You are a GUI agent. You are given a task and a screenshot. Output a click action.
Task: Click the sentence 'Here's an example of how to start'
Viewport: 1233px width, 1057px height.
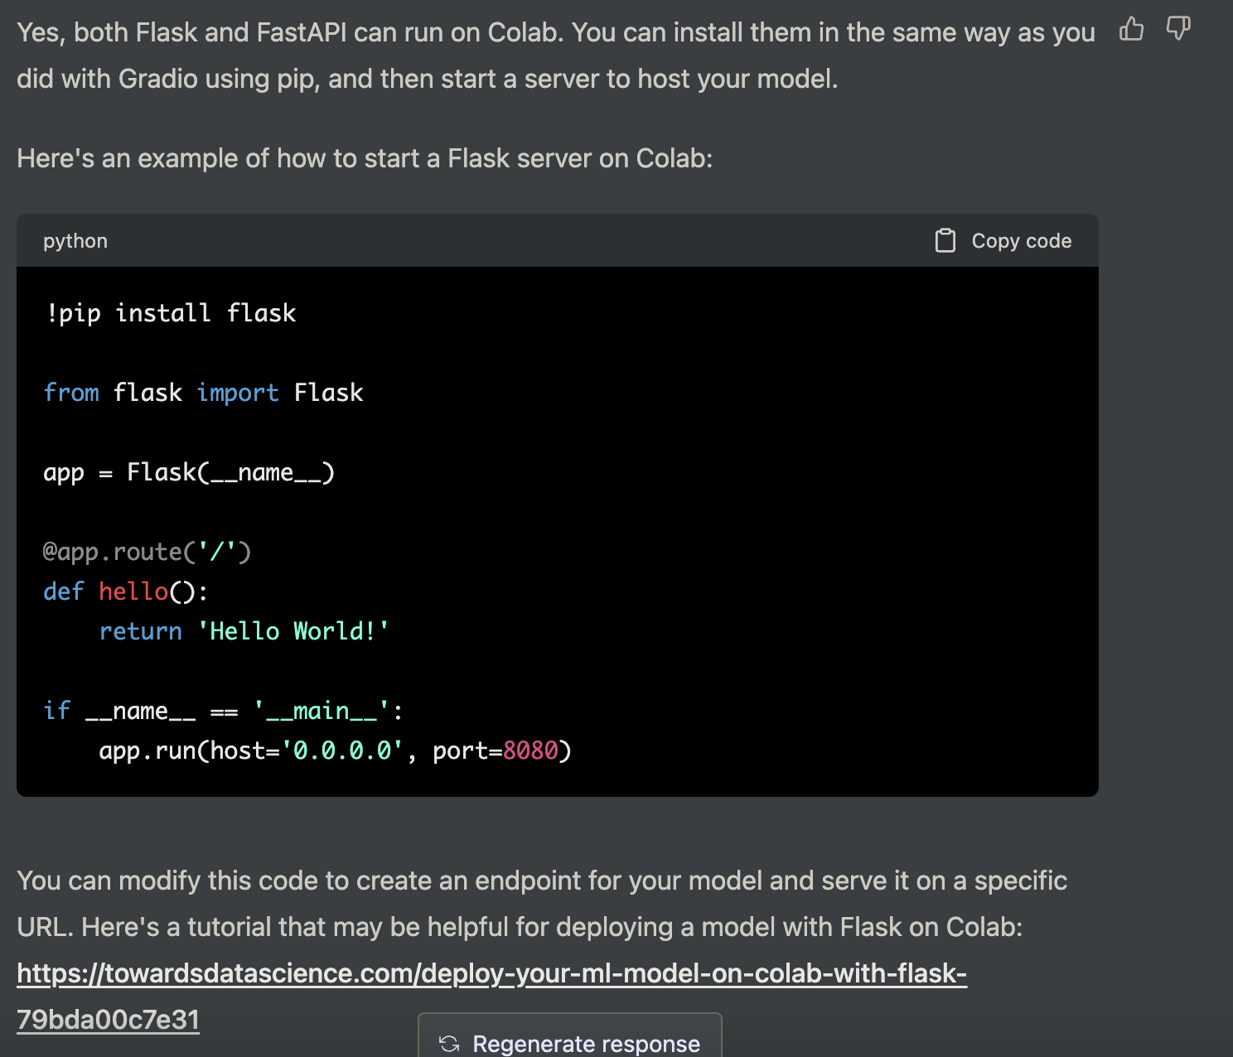pos(365,158)
